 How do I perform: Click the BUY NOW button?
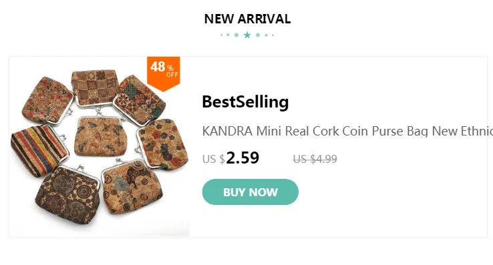(251, 192)
